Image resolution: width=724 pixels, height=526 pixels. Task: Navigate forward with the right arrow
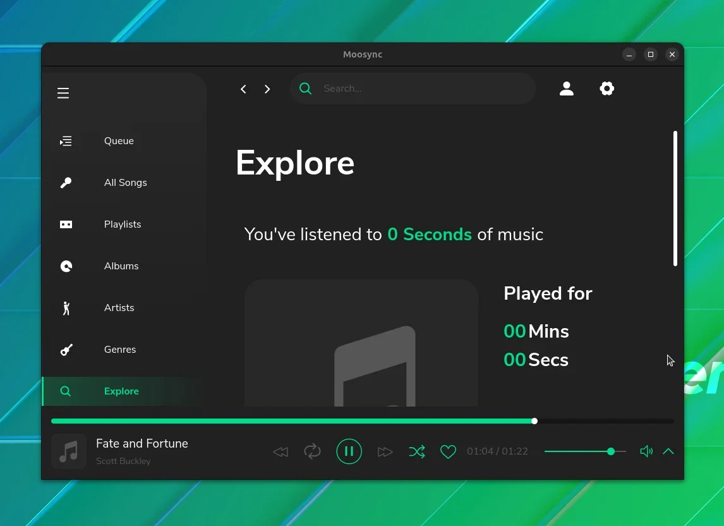267,89
